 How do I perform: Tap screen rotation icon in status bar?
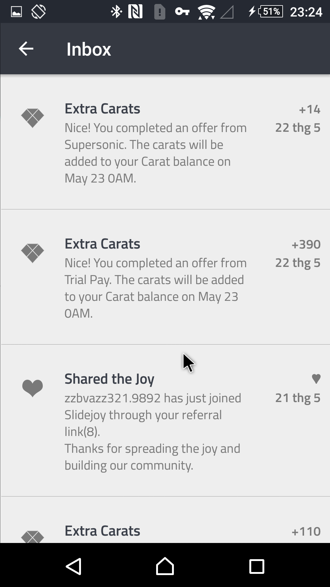pyautogui.click(x=38, y=12)
